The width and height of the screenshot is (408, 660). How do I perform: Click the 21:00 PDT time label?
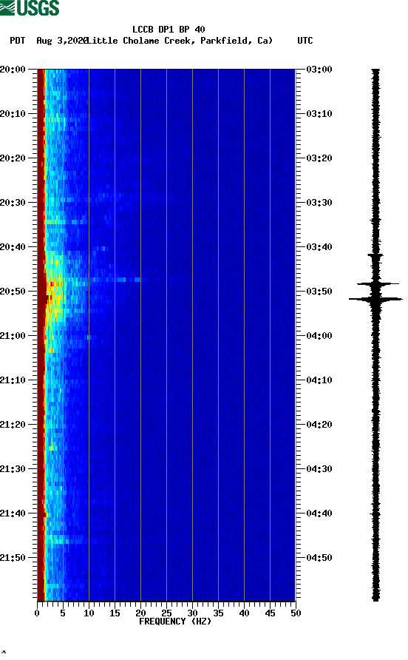pyautogui.click(x=13, y=336)
